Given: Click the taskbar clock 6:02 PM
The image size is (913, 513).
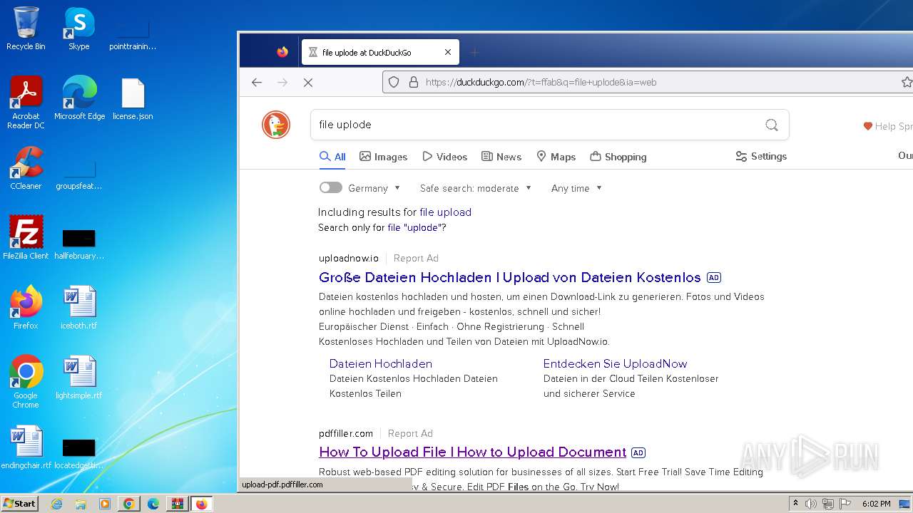Looking at the screenshot, I should (876, 504).
